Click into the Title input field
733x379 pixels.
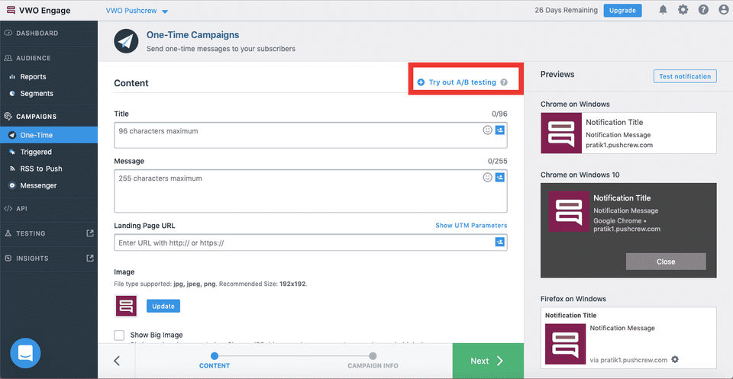tap(298, 136)
